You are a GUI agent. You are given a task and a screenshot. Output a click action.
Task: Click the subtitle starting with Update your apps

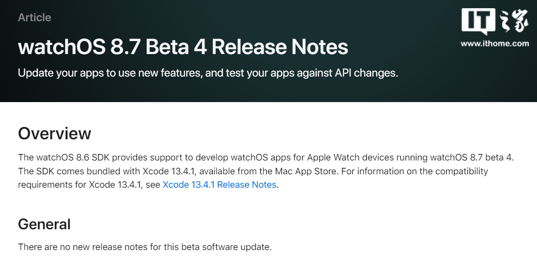click(x=208, y=73)
